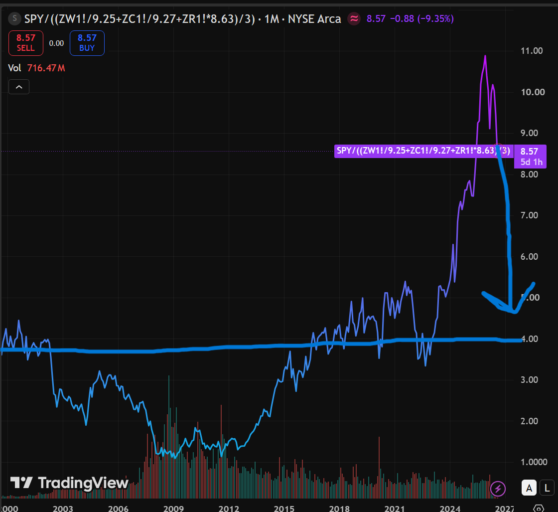Click the '−0.88 (−9.35%)' change value
Image resolution: width=558 pixels, height=512 pixels.
421,19
